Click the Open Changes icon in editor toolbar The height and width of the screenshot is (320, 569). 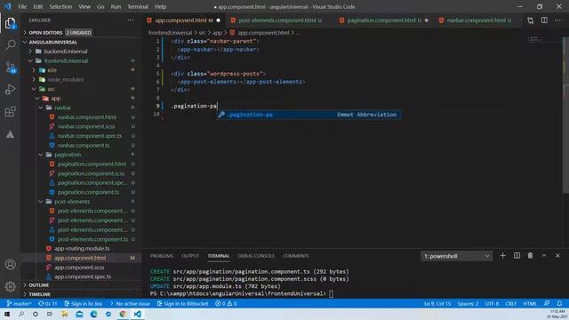tap(530, 20)
